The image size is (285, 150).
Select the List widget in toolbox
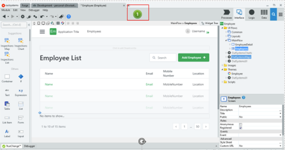point(21,106)
